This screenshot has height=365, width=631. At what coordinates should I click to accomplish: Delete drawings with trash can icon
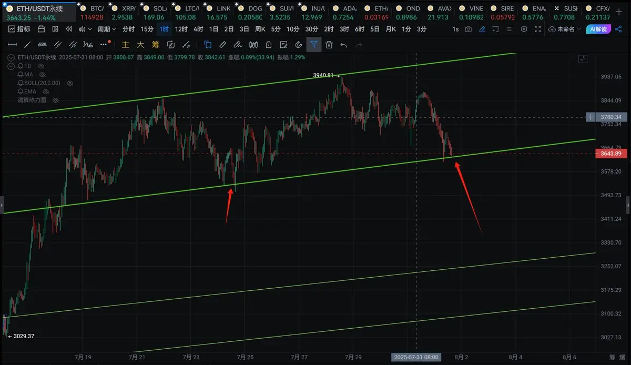tap(329, 45)
